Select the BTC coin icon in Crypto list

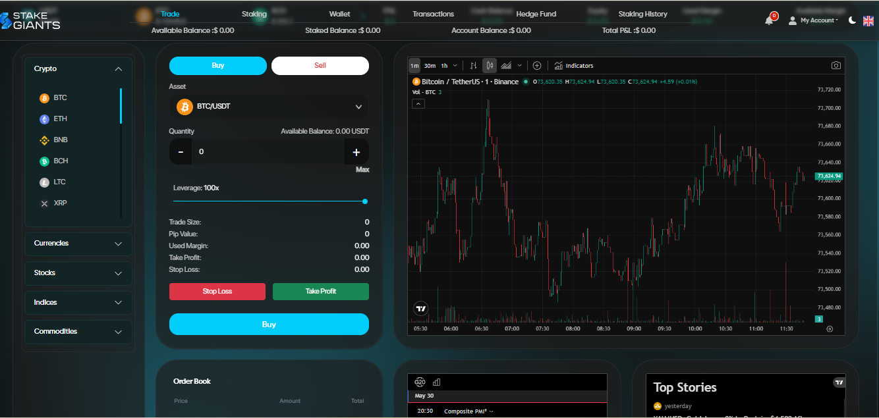click(45, 98)
